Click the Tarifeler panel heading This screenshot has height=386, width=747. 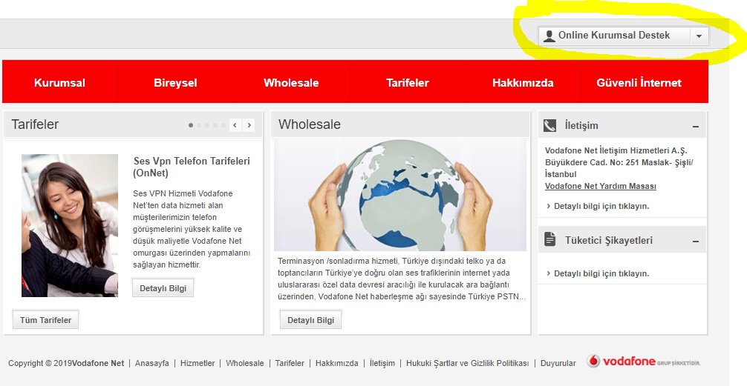[35, 124]
